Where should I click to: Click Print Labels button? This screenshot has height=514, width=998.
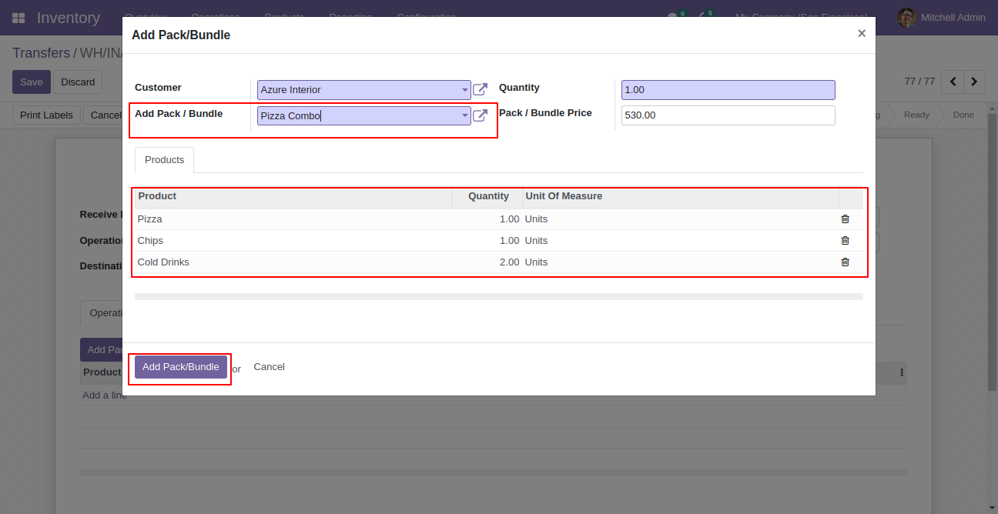(46, 115)
